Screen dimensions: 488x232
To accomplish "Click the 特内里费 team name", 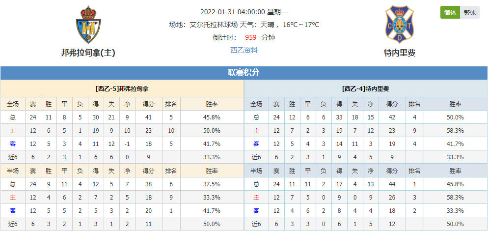I will pyautogui.click(x=400, y=53).
